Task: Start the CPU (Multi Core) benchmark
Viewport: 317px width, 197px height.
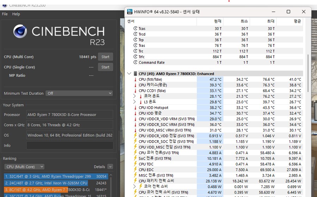Action: pos(105,57)
